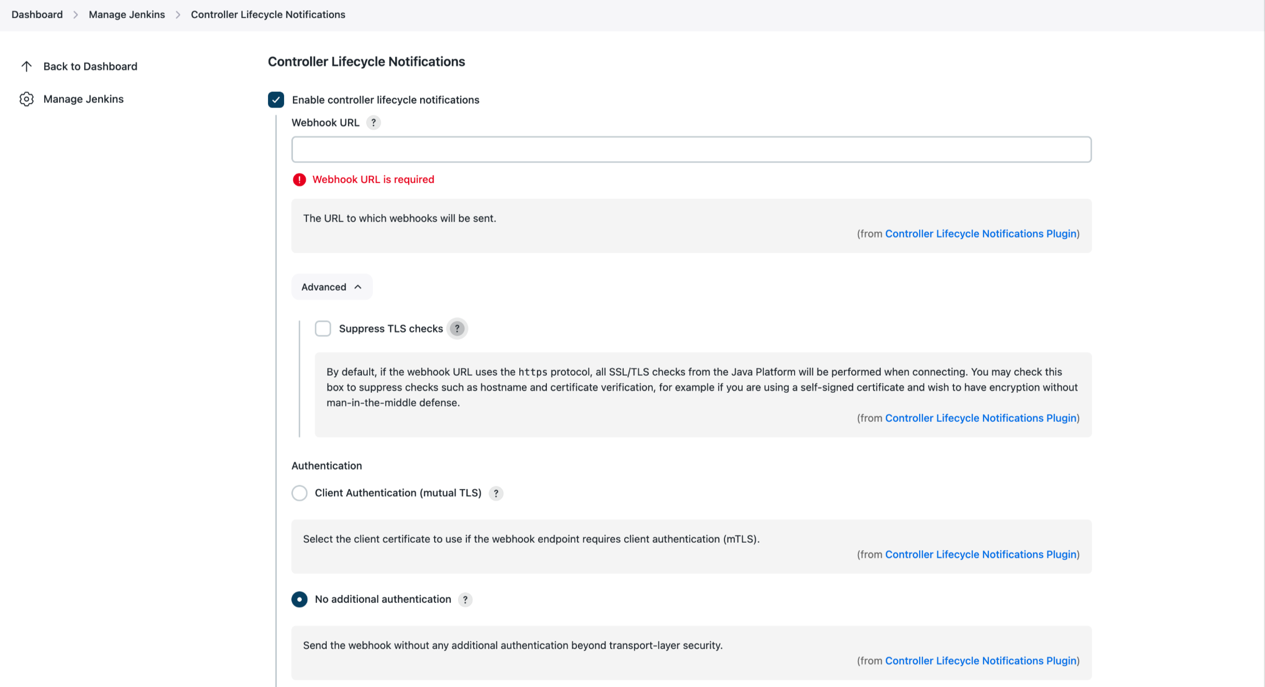The image size is (1265, 687).
Task: Click the No additional authentication help icon
Action: tap(466, 599)
